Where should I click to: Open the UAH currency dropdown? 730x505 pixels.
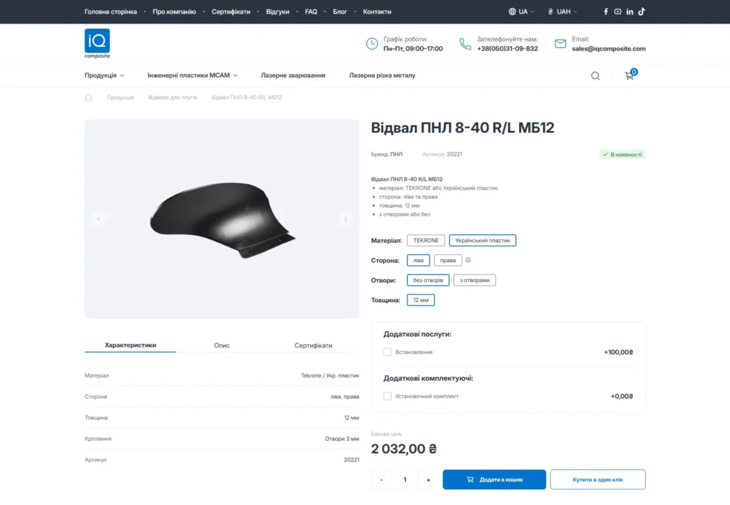[562, 11]
